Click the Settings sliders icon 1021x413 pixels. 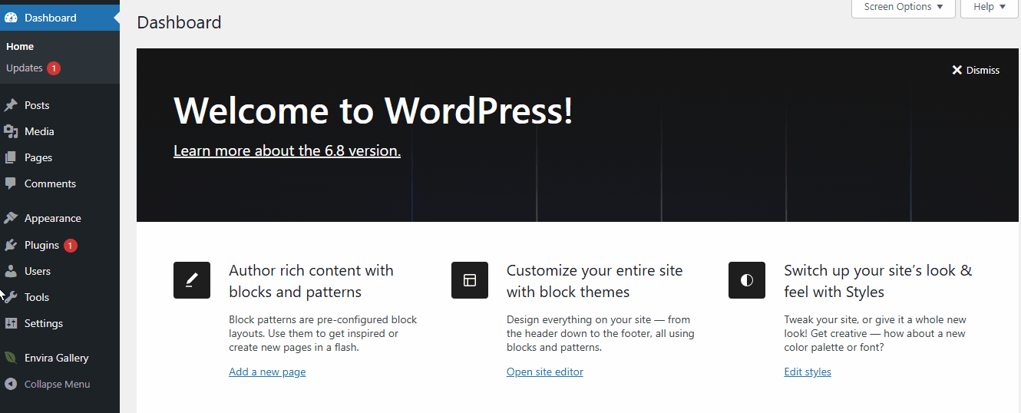[11, 323]
